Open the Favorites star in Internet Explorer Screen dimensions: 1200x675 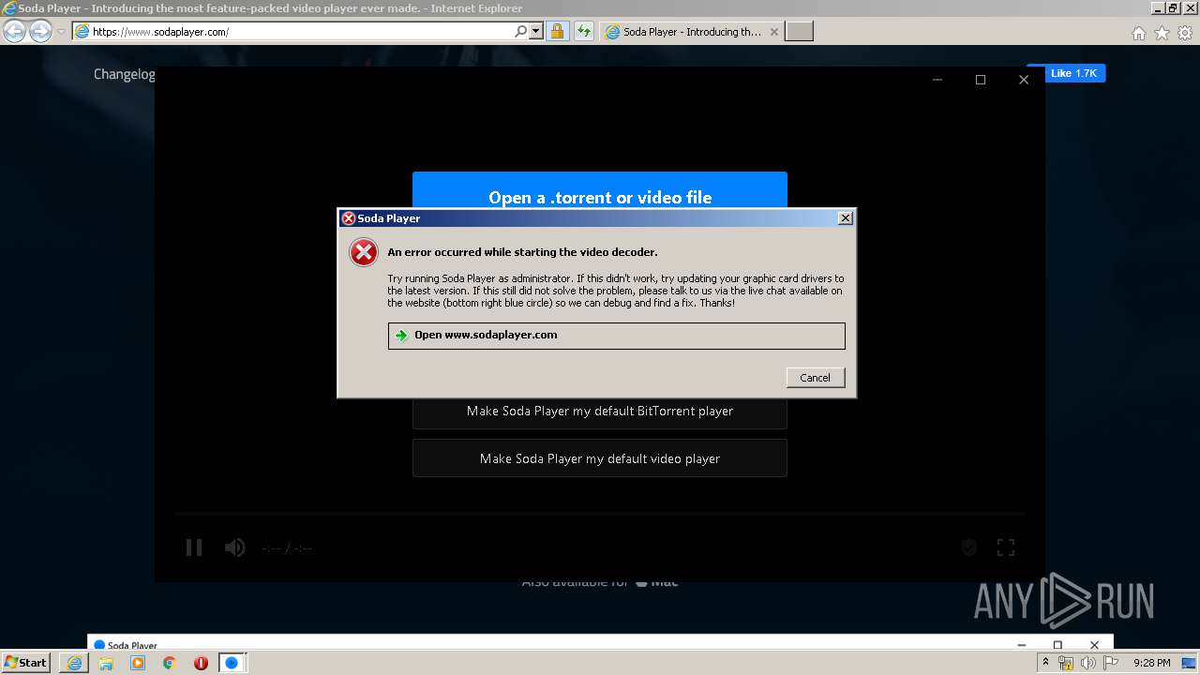coord(1162,33)
